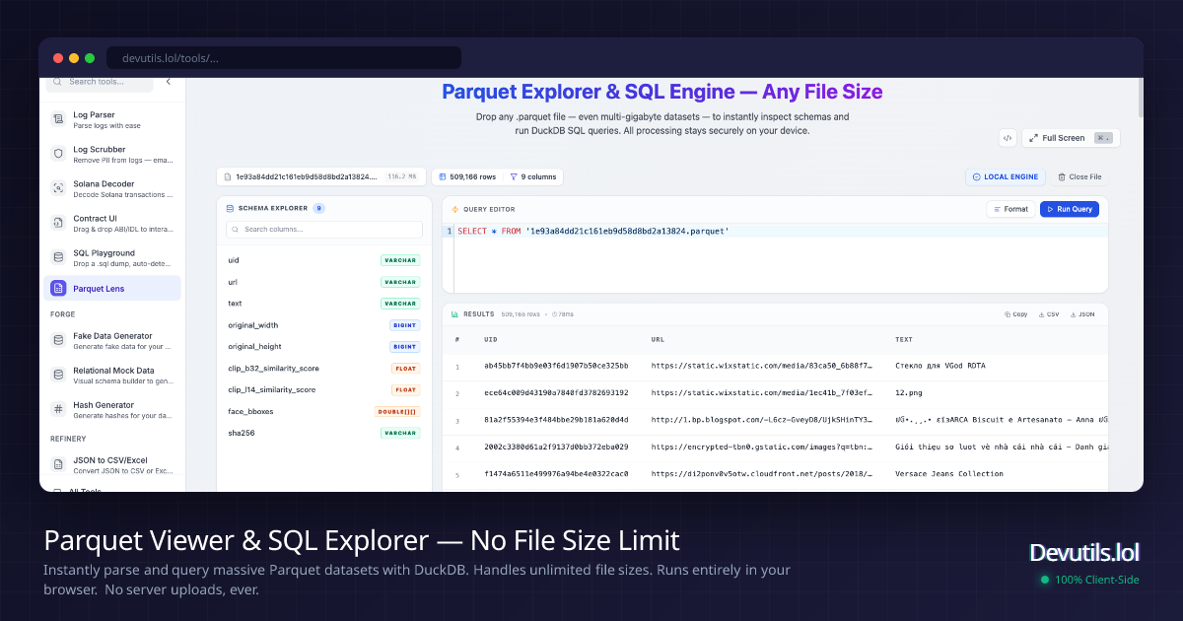Open the Solana Decoder tool

coord(113,189)
